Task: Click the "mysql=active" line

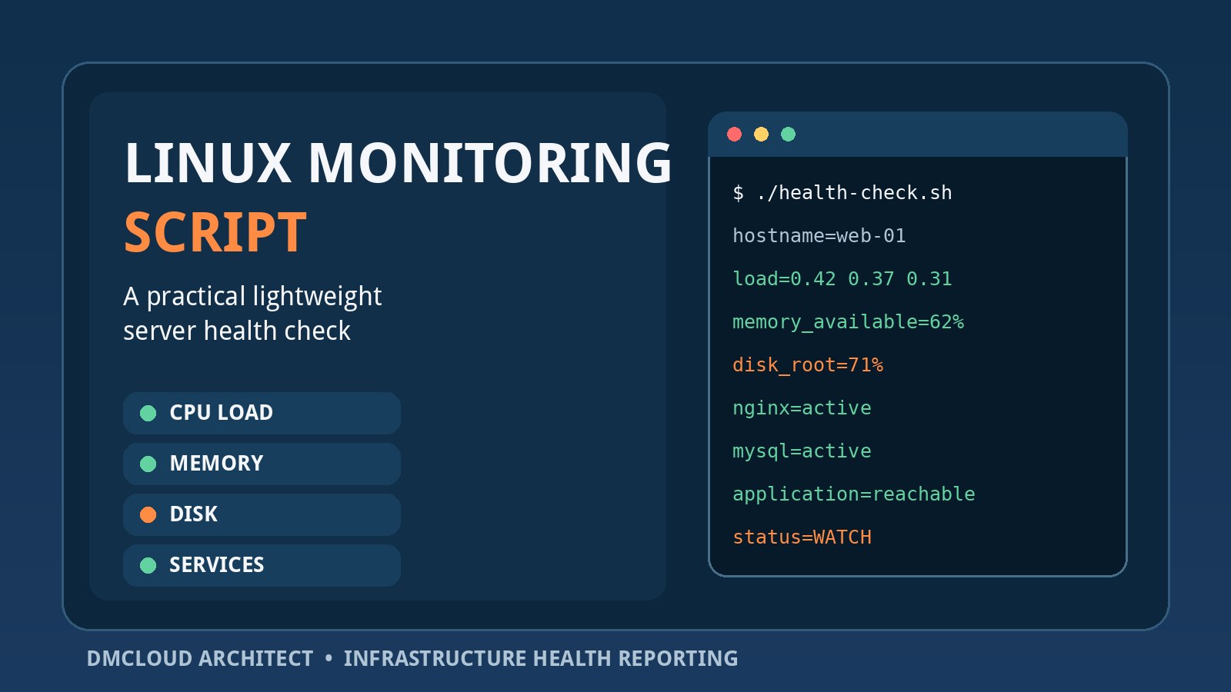Action: coord(802,451)
